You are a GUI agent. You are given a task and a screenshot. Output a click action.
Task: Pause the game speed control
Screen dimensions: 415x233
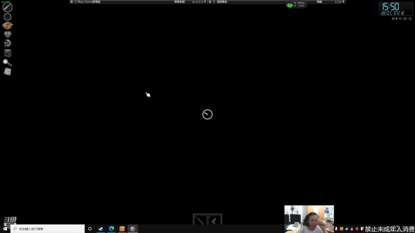tap(393, 19)
